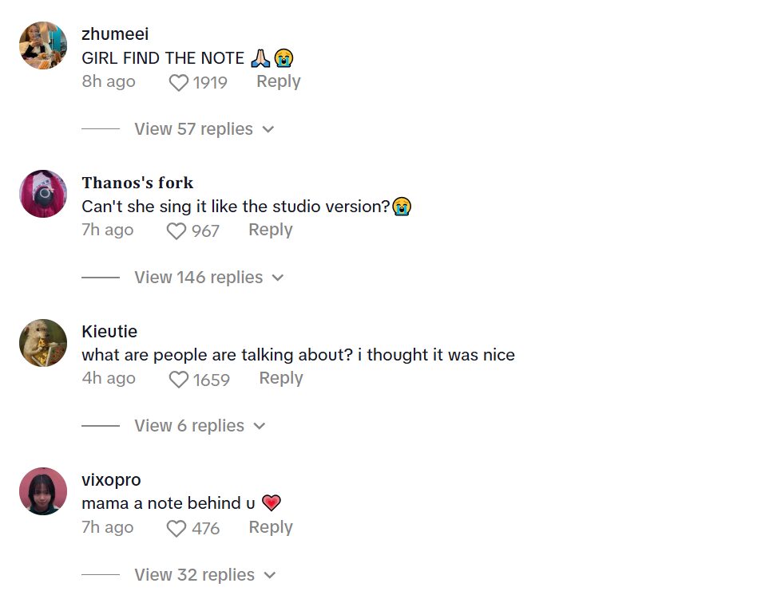
Task: Like the Thanos's fork comment
Action: pyautogui.click(x=176, y=231)
